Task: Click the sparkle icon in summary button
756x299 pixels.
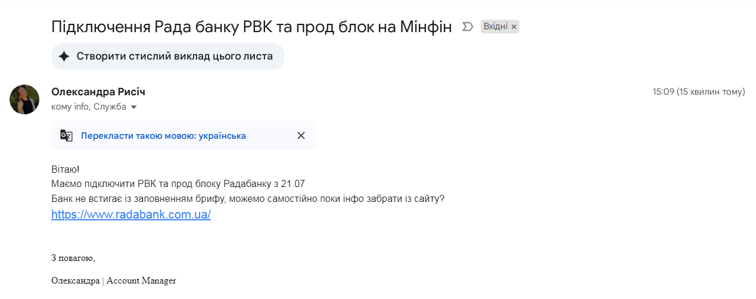Action: (64, 57)
